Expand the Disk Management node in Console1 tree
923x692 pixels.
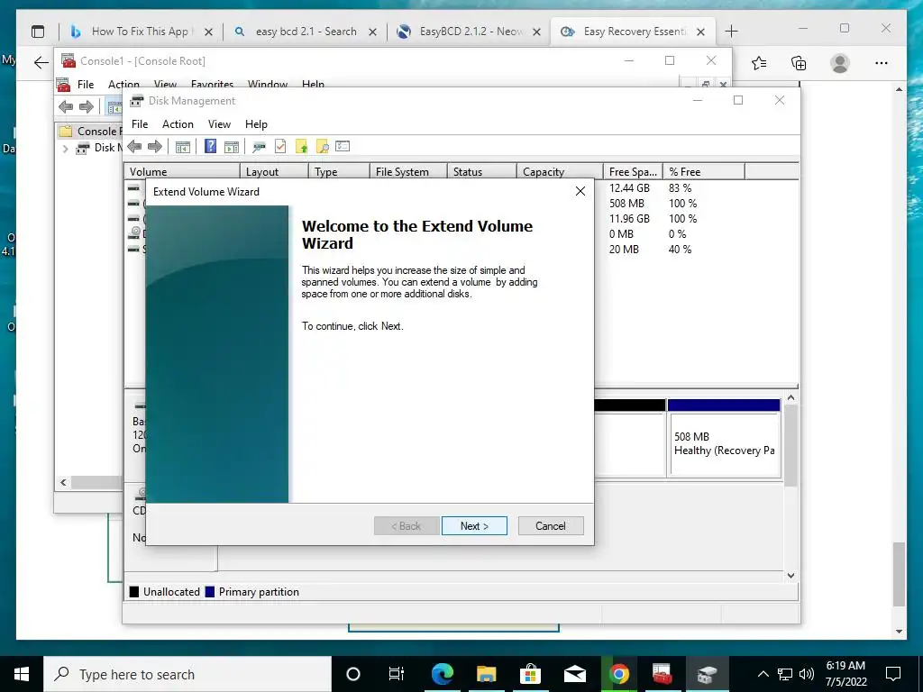coord(65,149)
